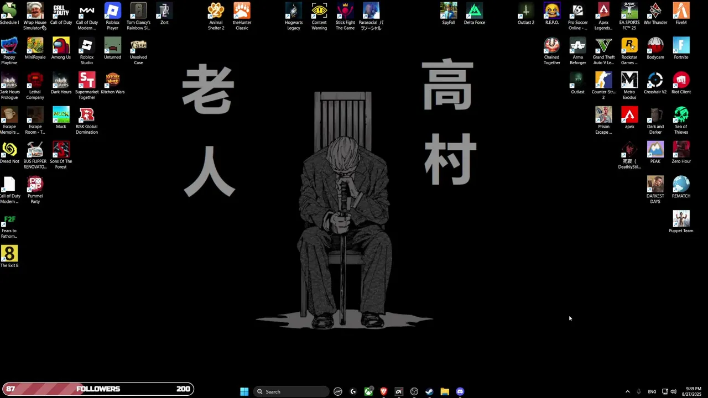Image resolution: width=708 pixels, height=398 pixels.
Task: Open Crosshair V2 shortcut
Action: pyautogui.click(x=655, y=83)
